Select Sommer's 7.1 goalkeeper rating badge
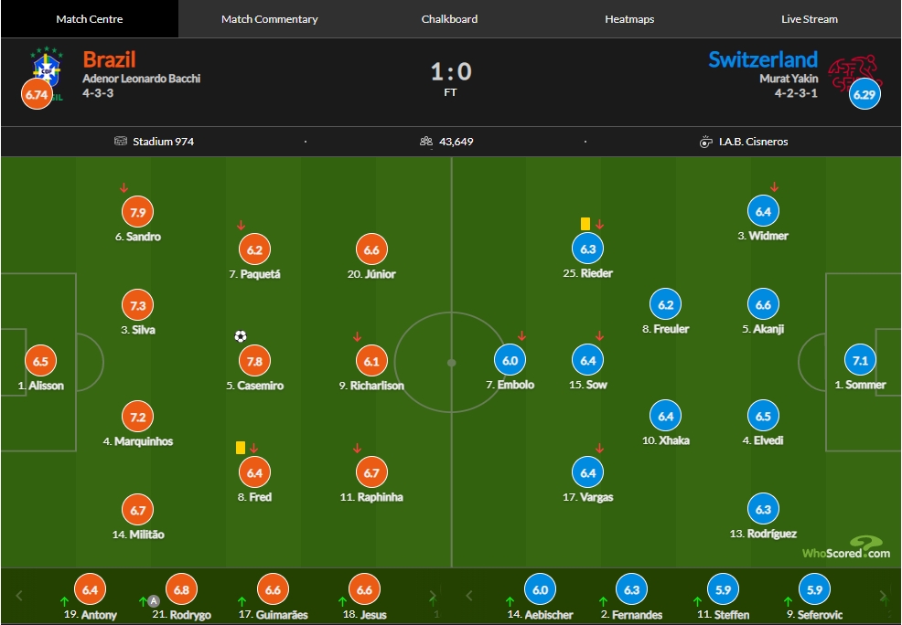The height and width of the screenshot is (625, 902). 860,360
